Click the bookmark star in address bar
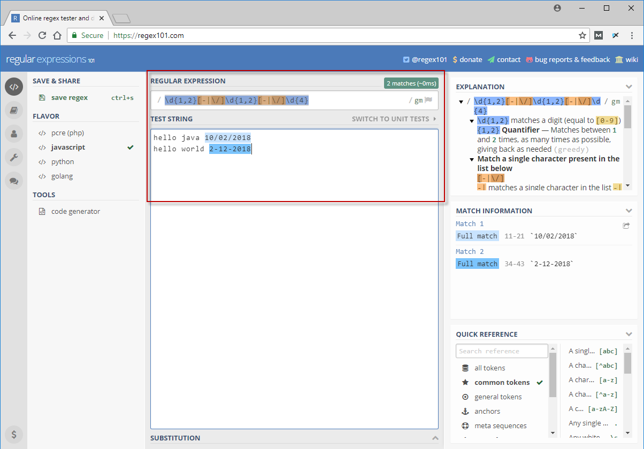Viewport: 644px width, 449px height. point(582,35)
